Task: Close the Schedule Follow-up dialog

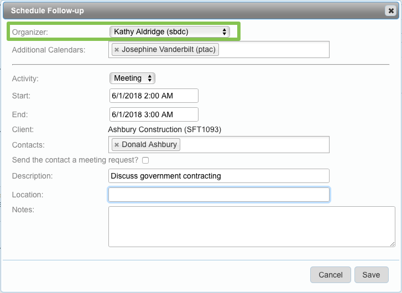Action: click(x=391, y=11)
